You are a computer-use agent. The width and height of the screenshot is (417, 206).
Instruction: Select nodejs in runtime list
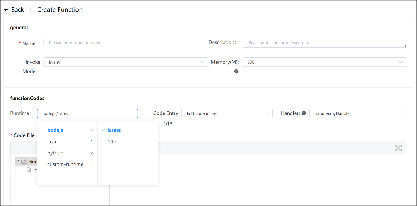(x=55, y=130)
